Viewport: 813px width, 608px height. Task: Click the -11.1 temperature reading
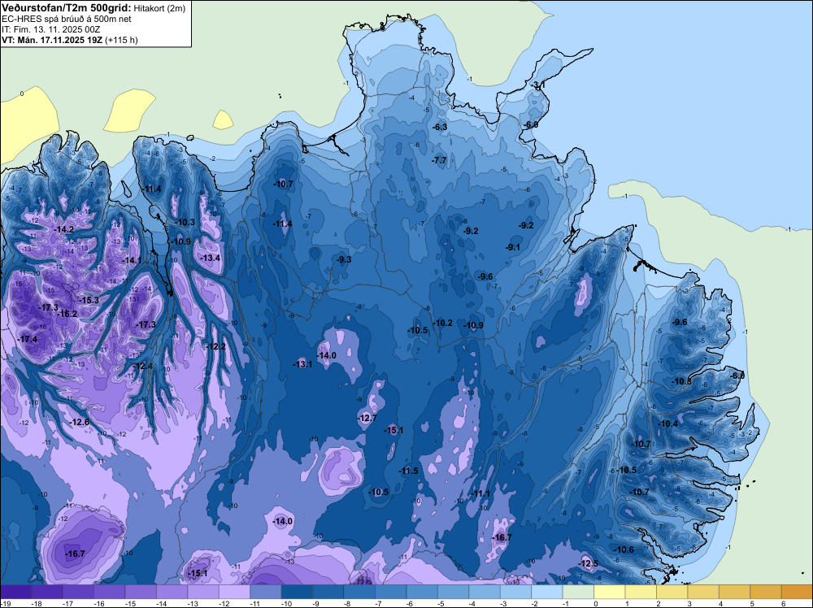point(480,493)
